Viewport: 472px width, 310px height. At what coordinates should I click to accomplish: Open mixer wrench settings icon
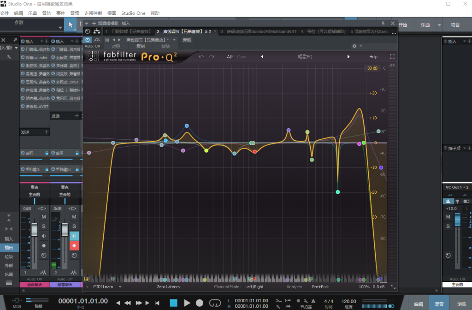(9, 56)
